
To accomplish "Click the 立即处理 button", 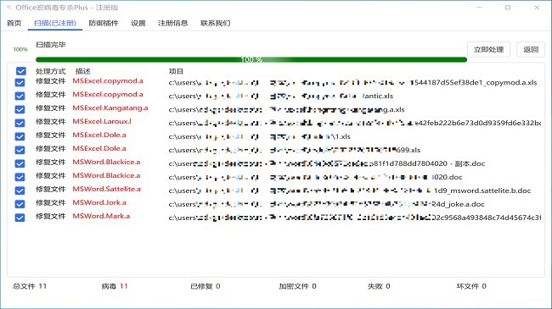I will pos(488,49).
